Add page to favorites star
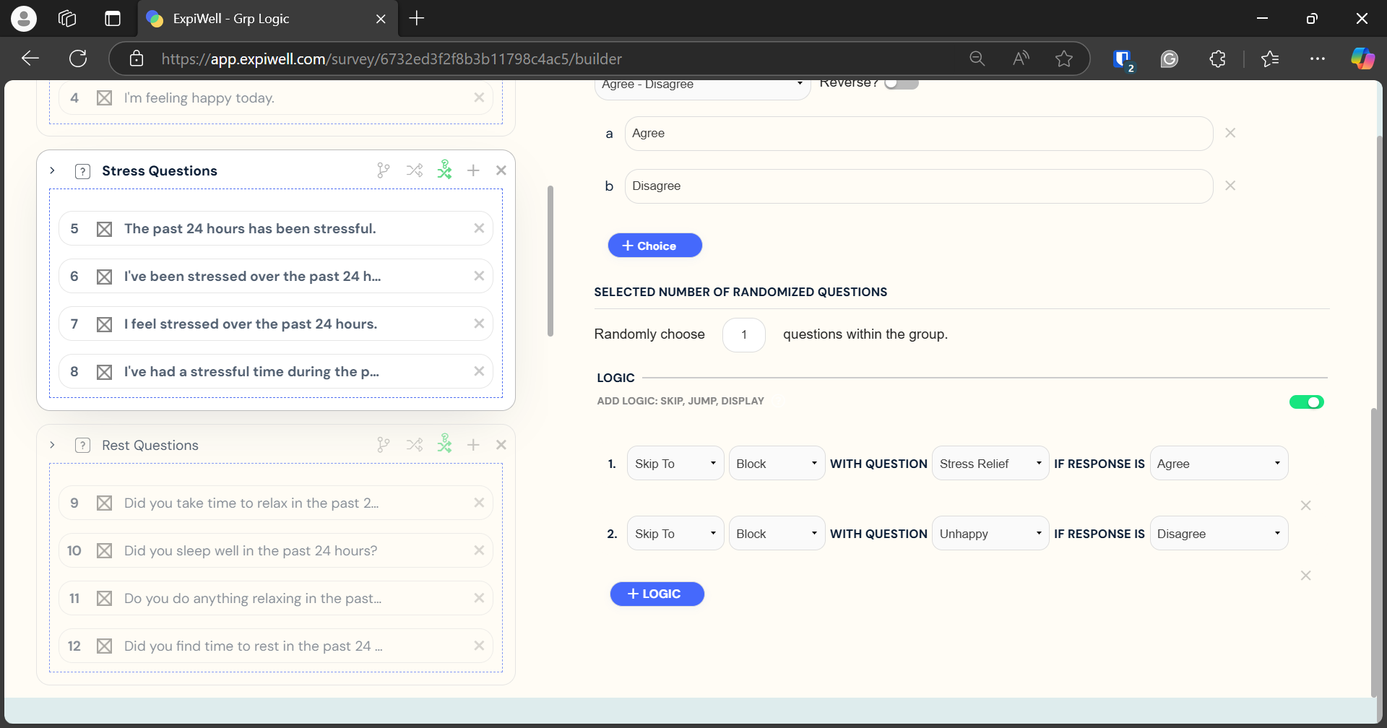Screen dimensions: 1387x728 coord(1064,58)
